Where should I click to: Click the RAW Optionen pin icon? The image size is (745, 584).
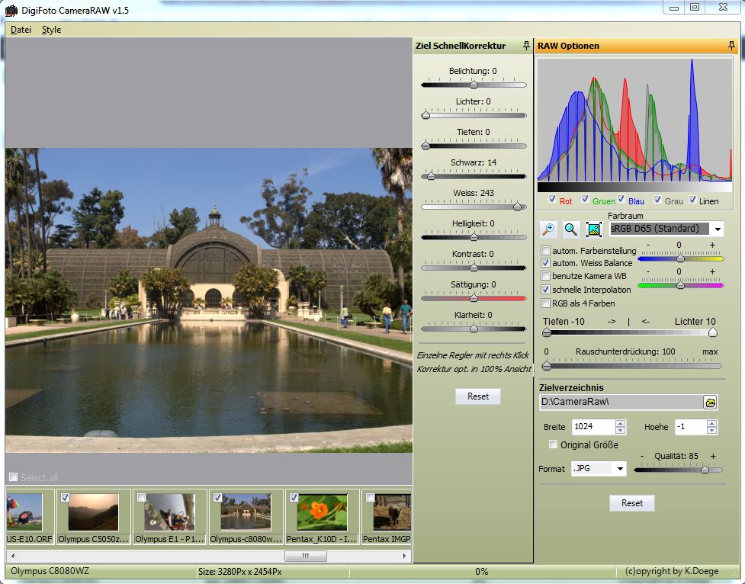pos(732,46)
